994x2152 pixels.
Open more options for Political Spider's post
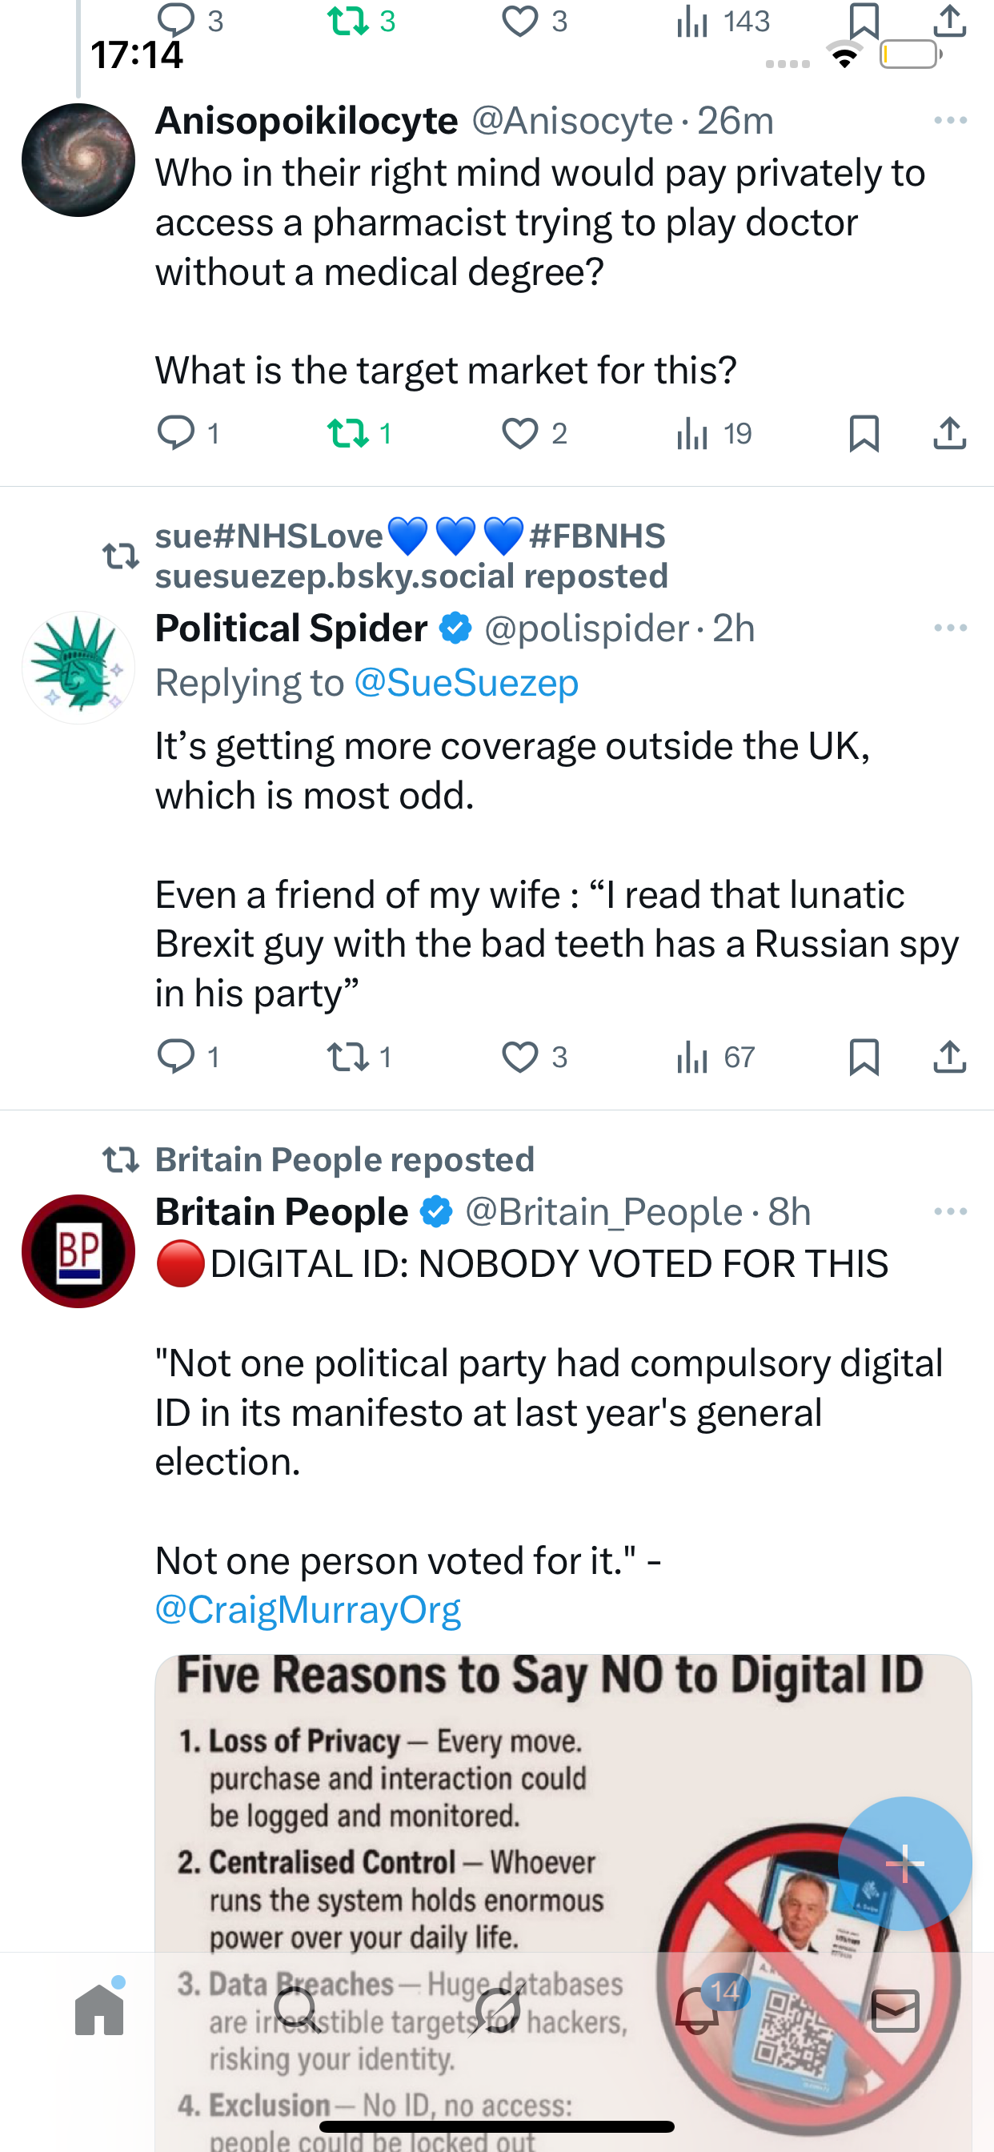(x=951, y=628)
